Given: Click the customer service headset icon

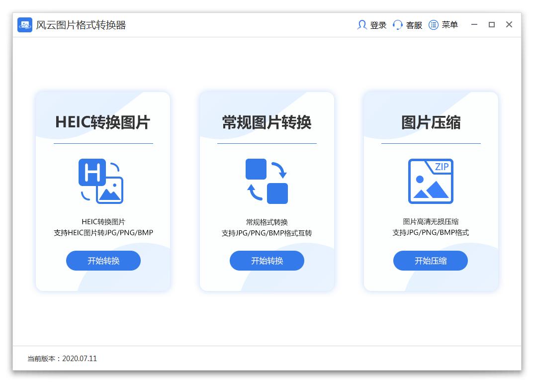Looking at the screenshot, I should 397,24.
